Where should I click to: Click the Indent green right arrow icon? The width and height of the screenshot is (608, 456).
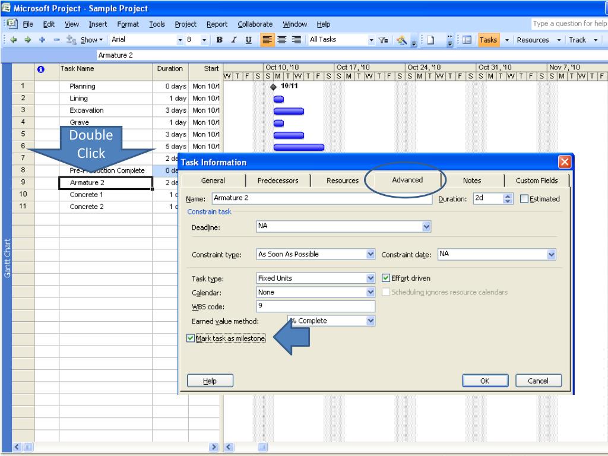27,40
